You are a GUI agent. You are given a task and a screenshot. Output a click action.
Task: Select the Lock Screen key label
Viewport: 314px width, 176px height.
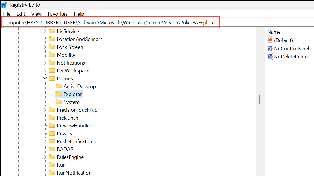(70, 47)
